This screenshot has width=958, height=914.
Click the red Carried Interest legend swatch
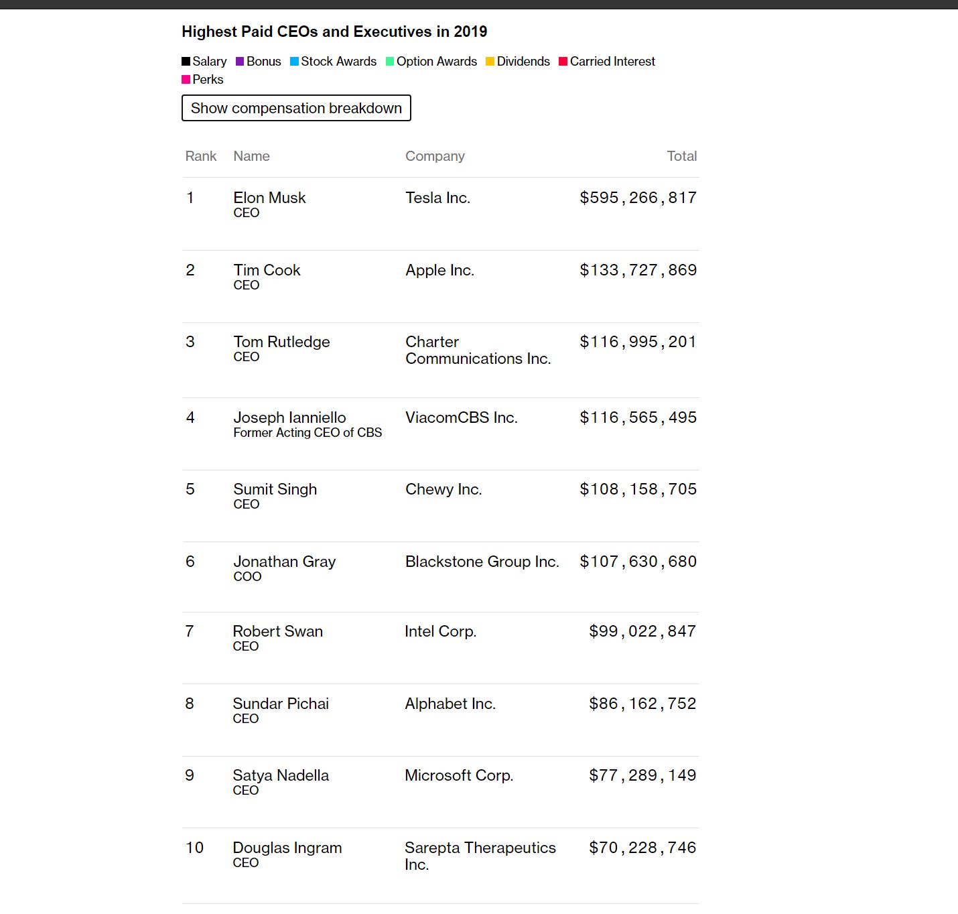coord(563,62)
